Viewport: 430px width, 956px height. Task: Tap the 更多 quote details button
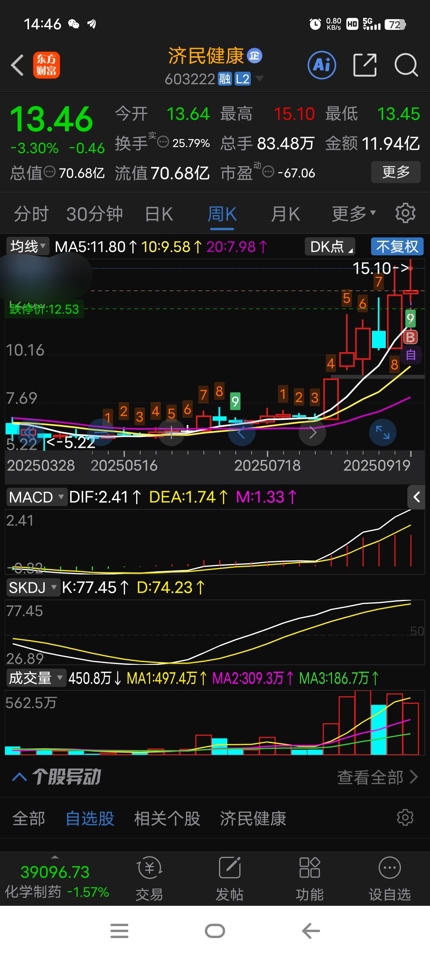[396, 172]
